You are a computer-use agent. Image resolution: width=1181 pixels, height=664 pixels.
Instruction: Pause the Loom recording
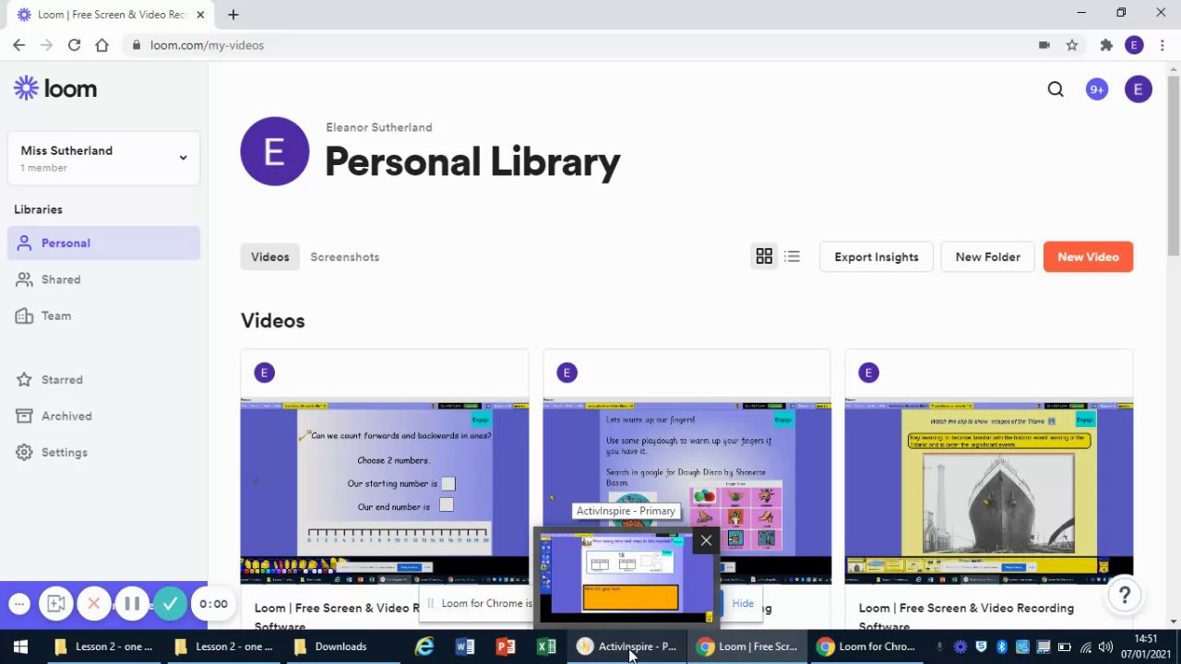click(132, 604)
